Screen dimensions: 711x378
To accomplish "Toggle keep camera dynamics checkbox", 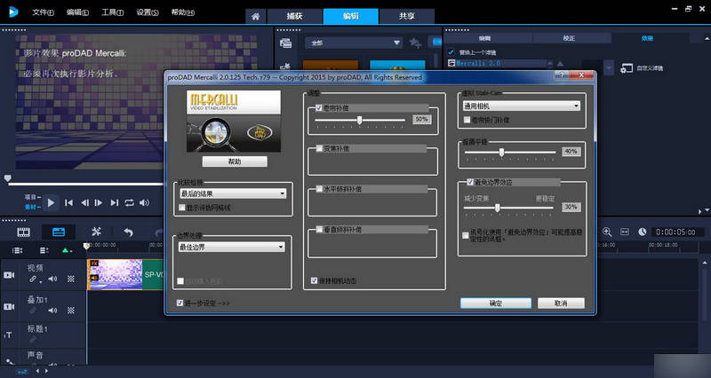I will coord(315,280).
